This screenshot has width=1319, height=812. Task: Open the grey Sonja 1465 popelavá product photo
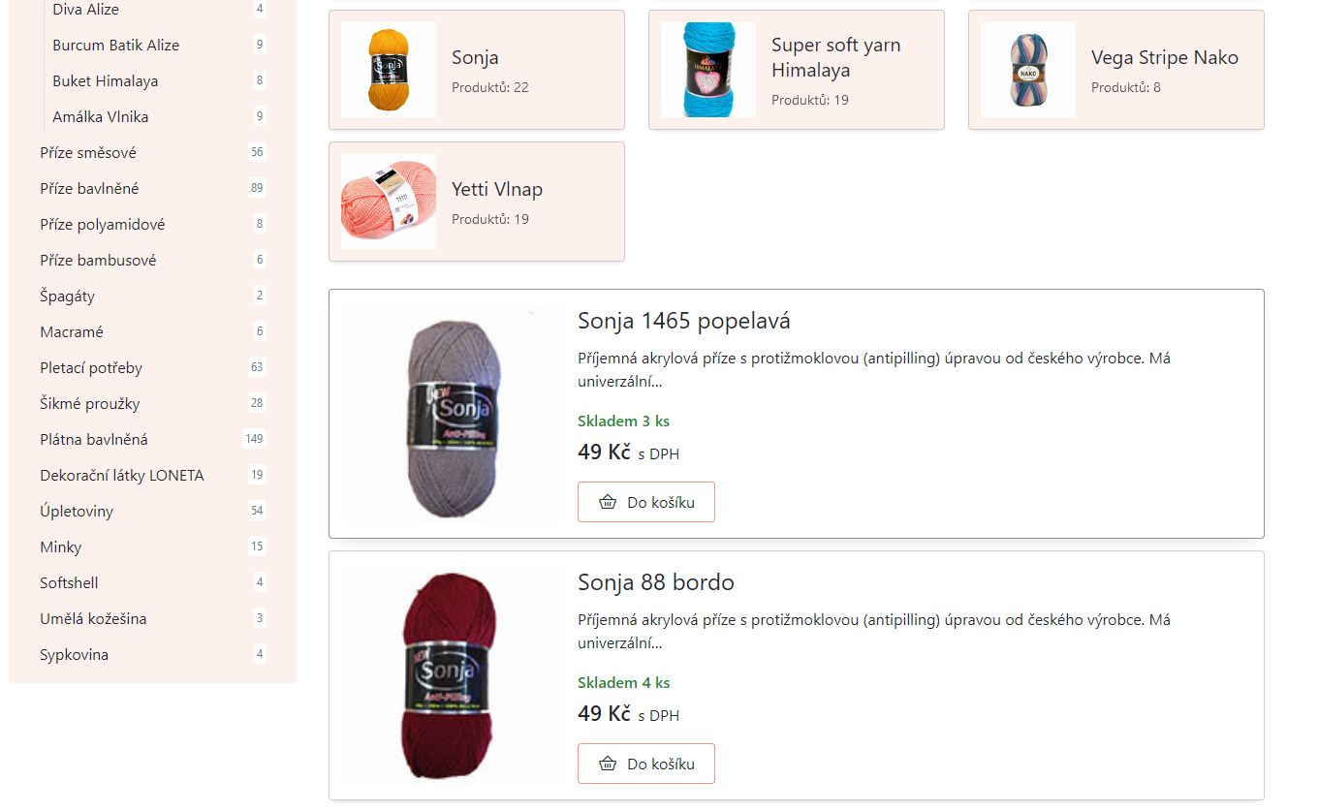(x=454, y=414)
